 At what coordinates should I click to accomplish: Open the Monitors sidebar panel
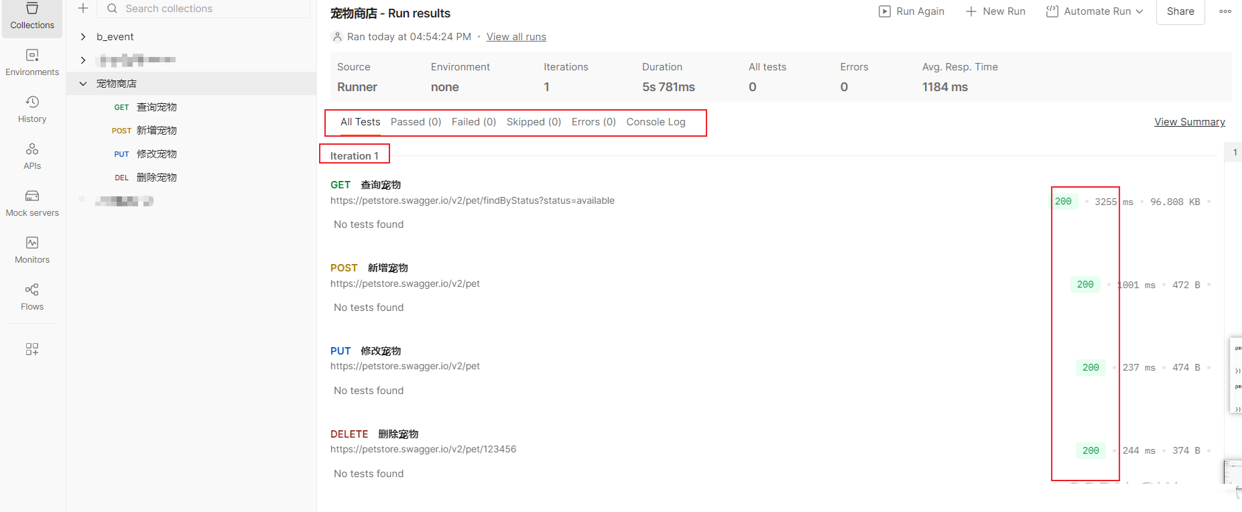click(x=32, y=250)
